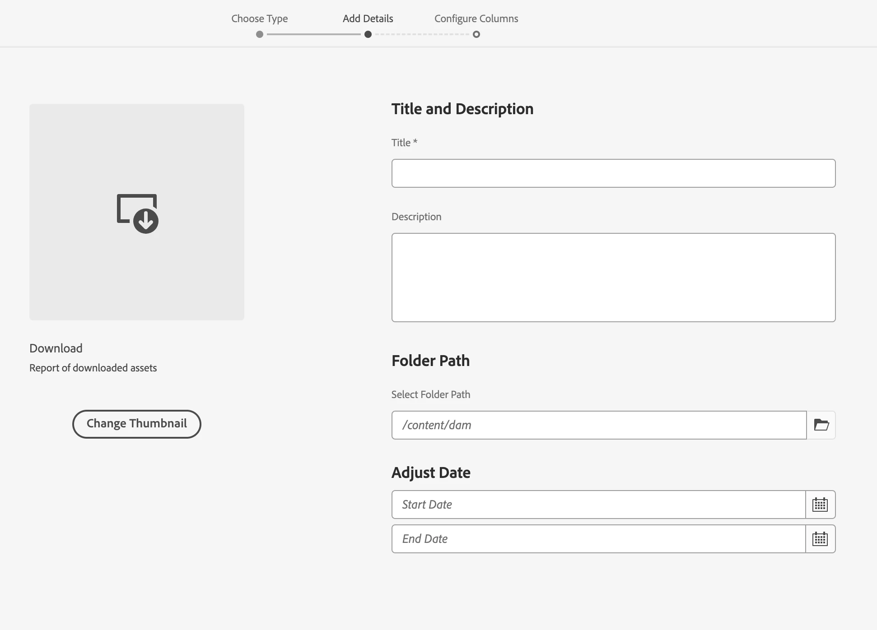The width and height of the screenshot is (877, 630).
Task: Click the /content/dam folder path field
Action: coord(599,425)
